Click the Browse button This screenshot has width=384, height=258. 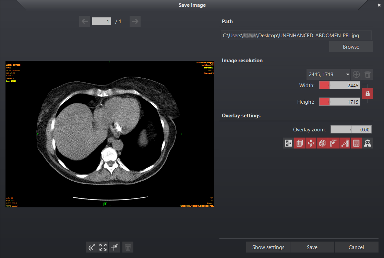click(351, 47)
